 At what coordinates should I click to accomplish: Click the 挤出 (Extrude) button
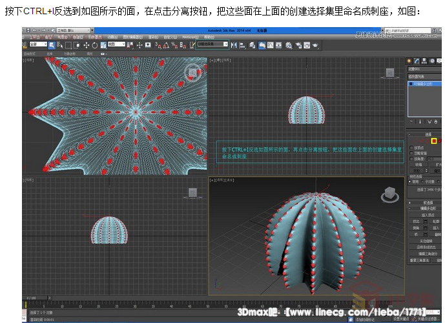click(x=417, y=221)
